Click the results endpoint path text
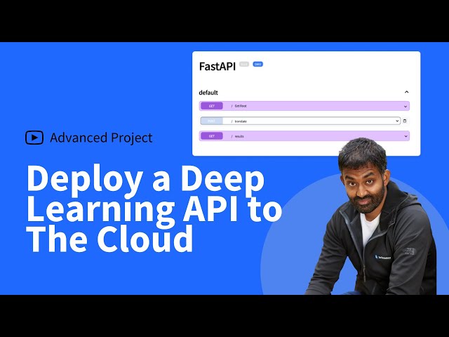Image resolution: width=449 pixels, height=337 pixels. (239, 136)
